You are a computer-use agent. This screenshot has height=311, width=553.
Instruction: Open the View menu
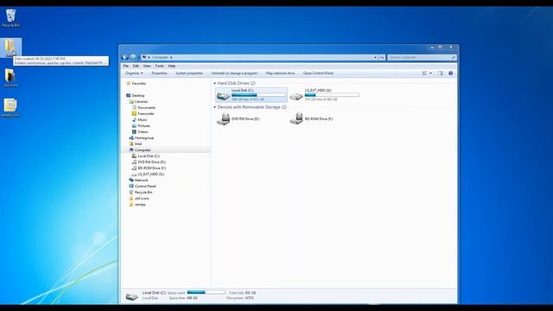coord(147,66)
